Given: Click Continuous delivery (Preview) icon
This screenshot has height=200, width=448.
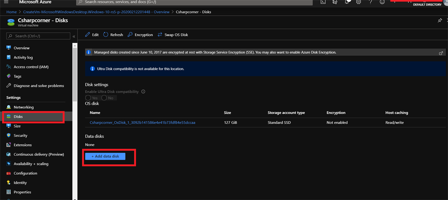Looking at the screenshot, I should point(9,155).
